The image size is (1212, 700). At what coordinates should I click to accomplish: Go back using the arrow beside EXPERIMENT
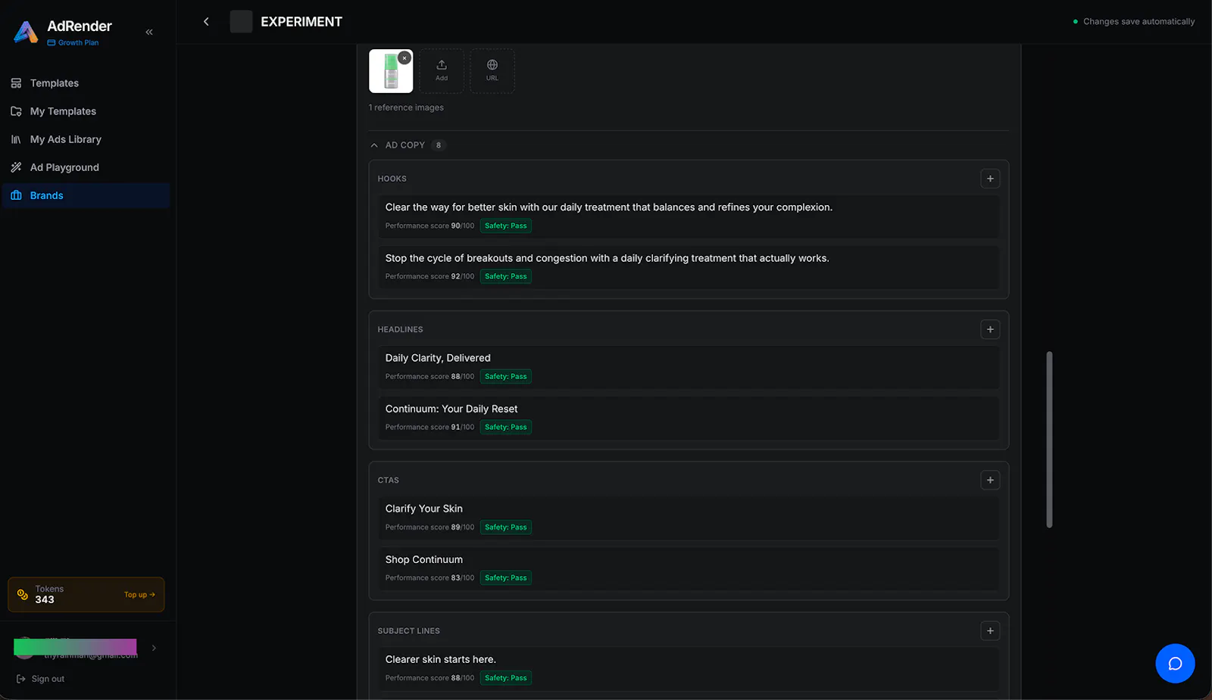click(206, 21)
